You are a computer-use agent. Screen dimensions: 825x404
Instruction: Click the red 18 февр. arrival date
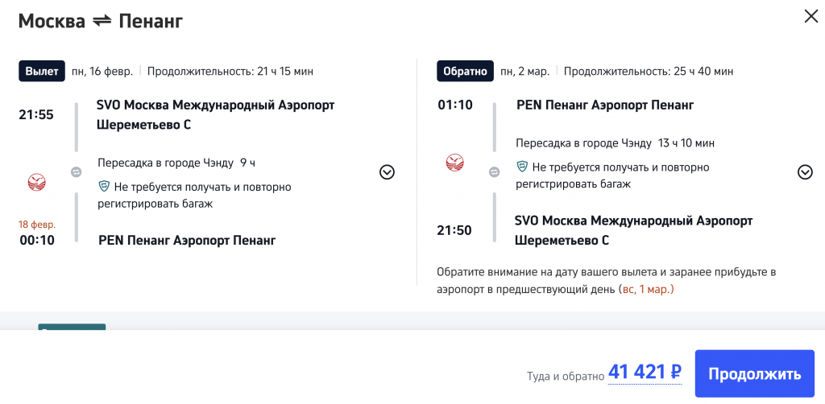(36, 224)
